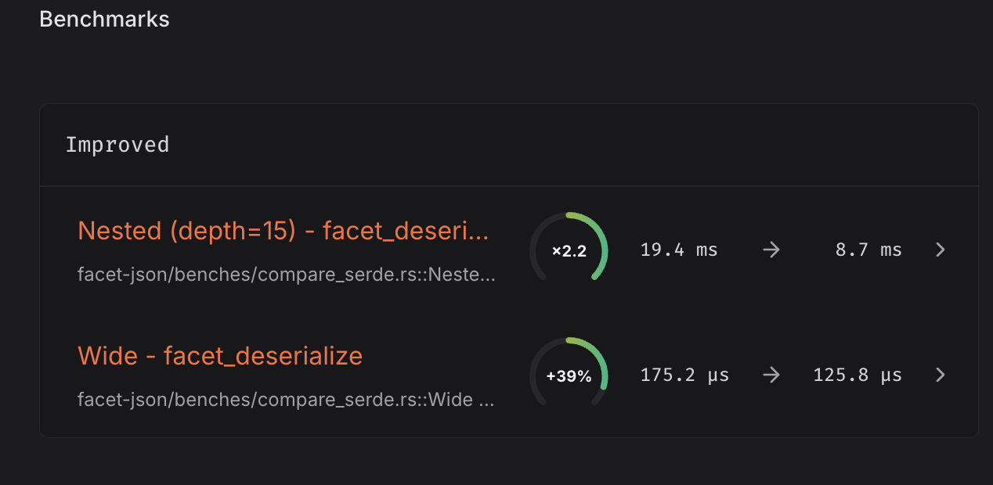This screenshot has height=485, width=993.
Task: Open the Nested (depth=15) facet_deserialize benchmark
Action: tap(283, 231)
